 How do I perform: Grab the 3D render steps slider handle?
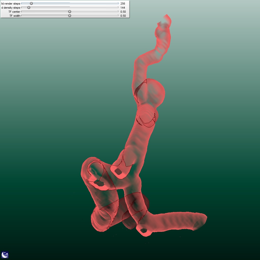31,4
